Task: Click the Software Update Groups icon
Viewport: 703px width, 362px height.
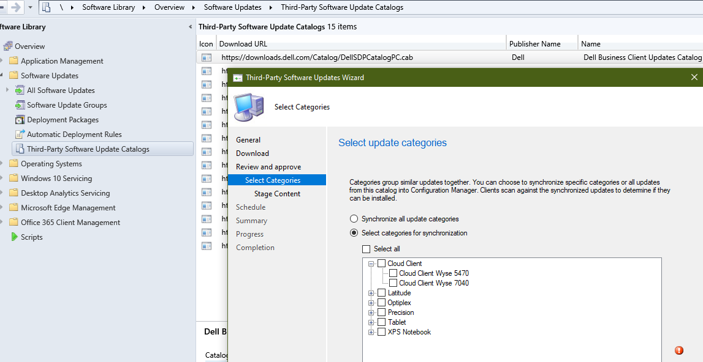Action: pyautogui.click(x=20, y=105)
